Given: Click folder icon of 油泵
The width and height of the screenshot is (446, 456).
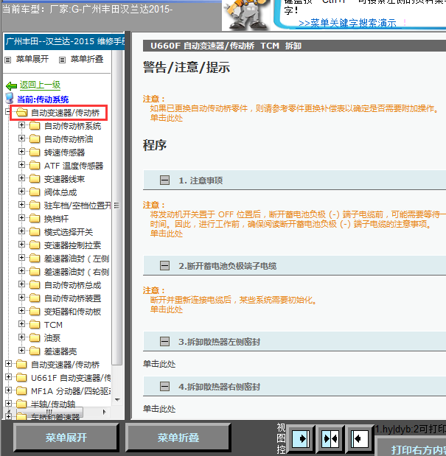Looking at the screenshot, I should 35,338.
